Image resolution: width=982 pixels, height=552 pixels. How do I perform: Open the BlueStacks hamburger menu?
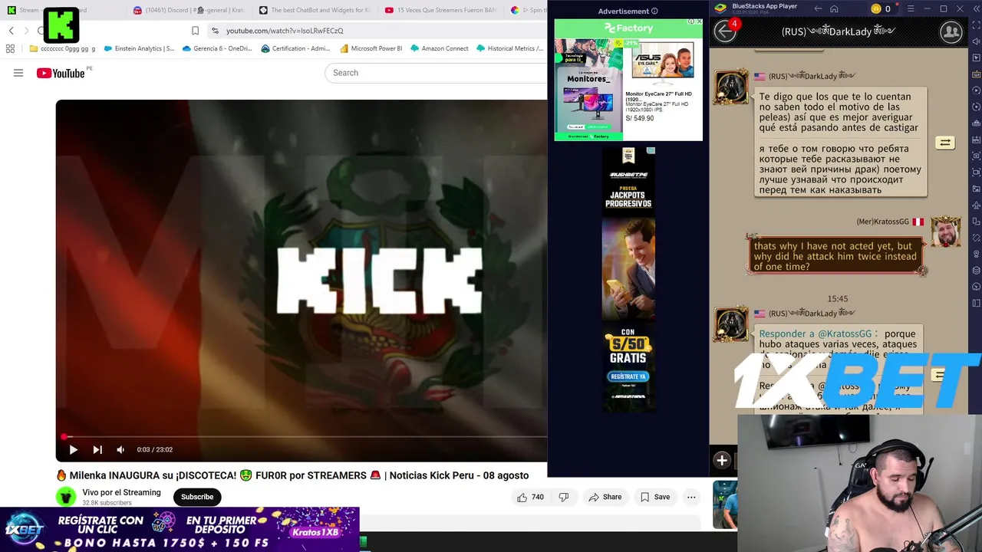[911, 9]
